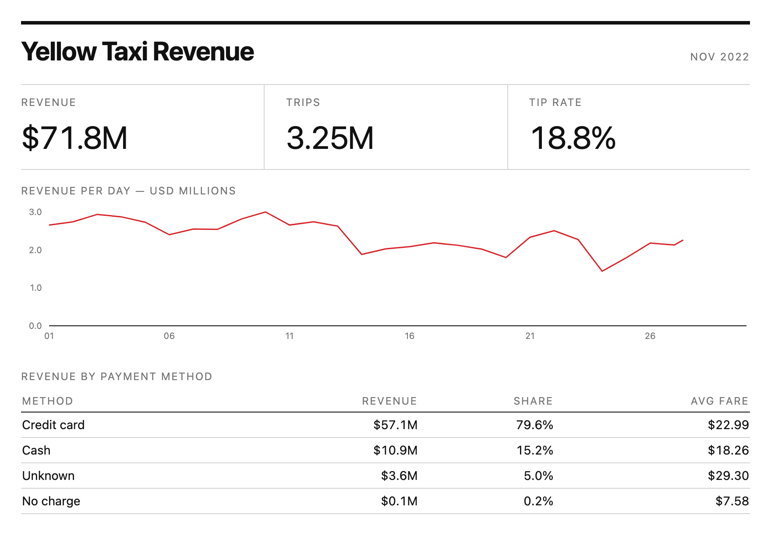
Task: Click the 01 x-axis date tick
Action: tap(49, 336)
